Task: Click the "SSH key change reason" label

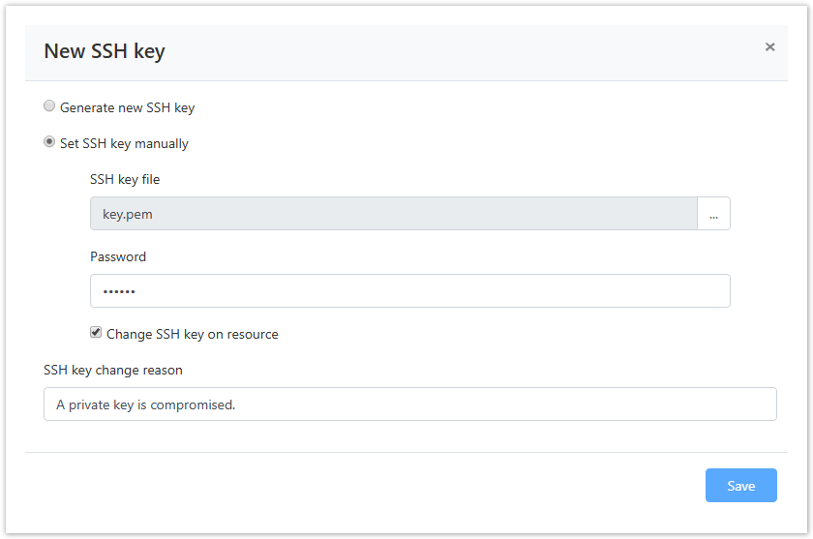Action: (x=113, y=370)
